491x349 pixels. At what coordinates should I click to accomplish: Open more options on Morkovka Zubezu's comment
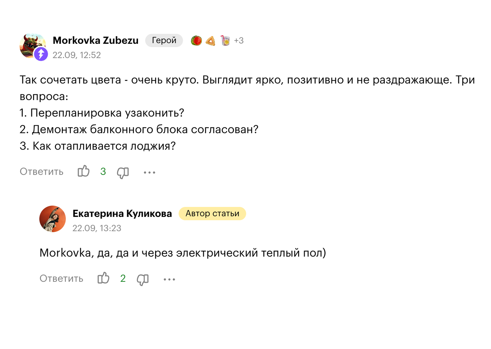[149, 173]
